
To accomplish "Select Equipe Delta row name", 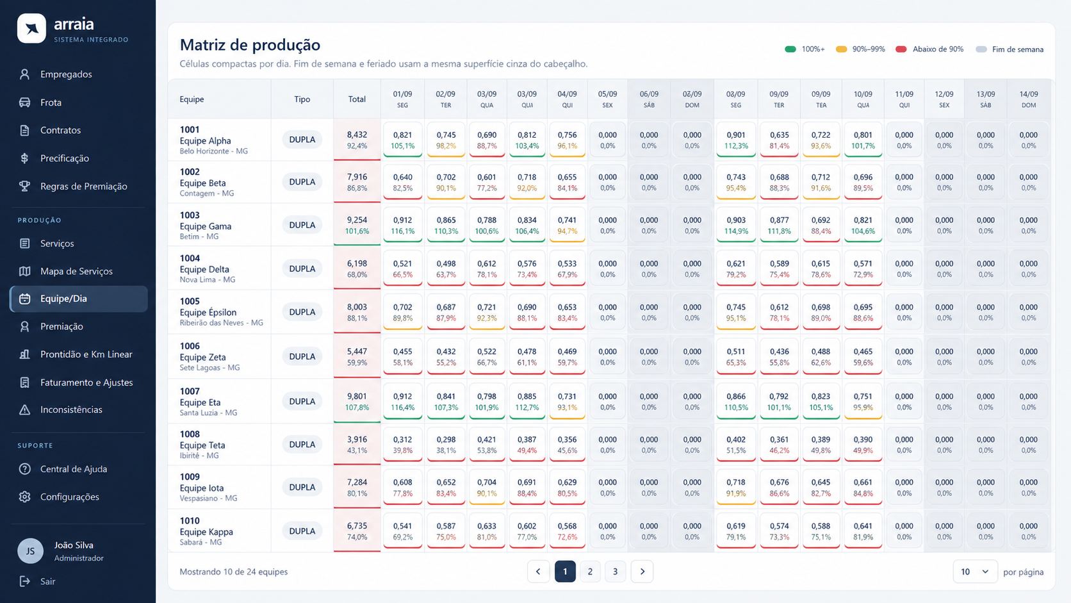I will click(x=204, y=270).
